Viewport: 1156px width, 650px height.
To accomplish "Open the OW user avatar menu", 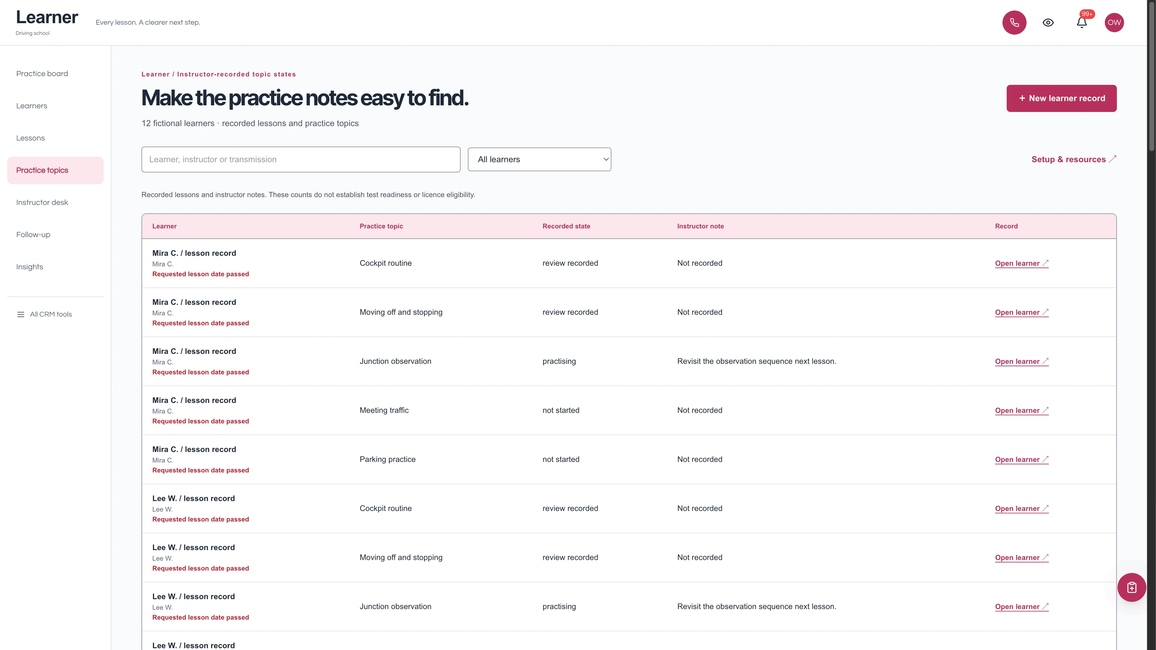I will pos(1114,23).
